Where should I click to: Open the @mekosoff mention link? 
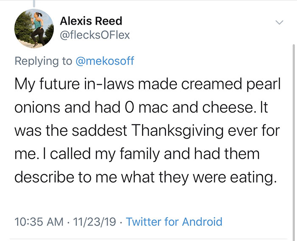[x=104, y=61]
